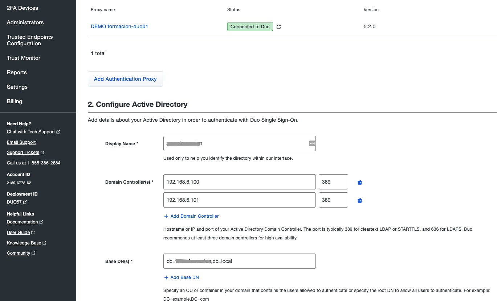Click Add Domain Controller link
497x301 pixels.
click(195, 216)
